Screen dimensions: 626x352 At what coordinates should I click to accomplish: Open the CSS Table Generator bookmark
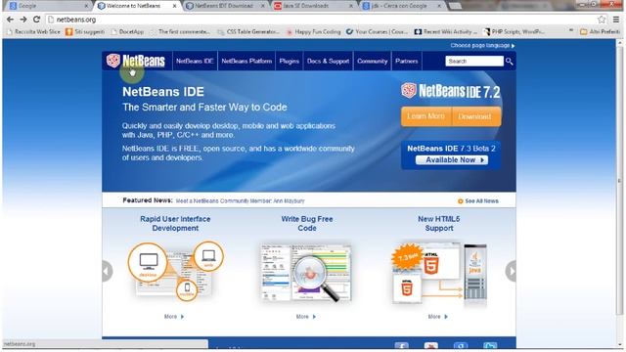(248, 31)
